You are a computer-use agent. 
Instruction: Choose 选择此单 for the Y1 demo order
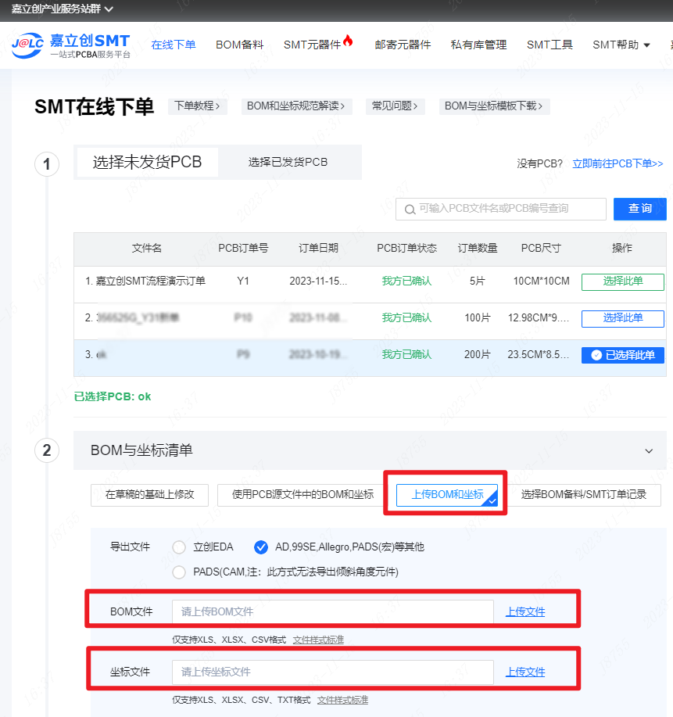tap(622, 281)
